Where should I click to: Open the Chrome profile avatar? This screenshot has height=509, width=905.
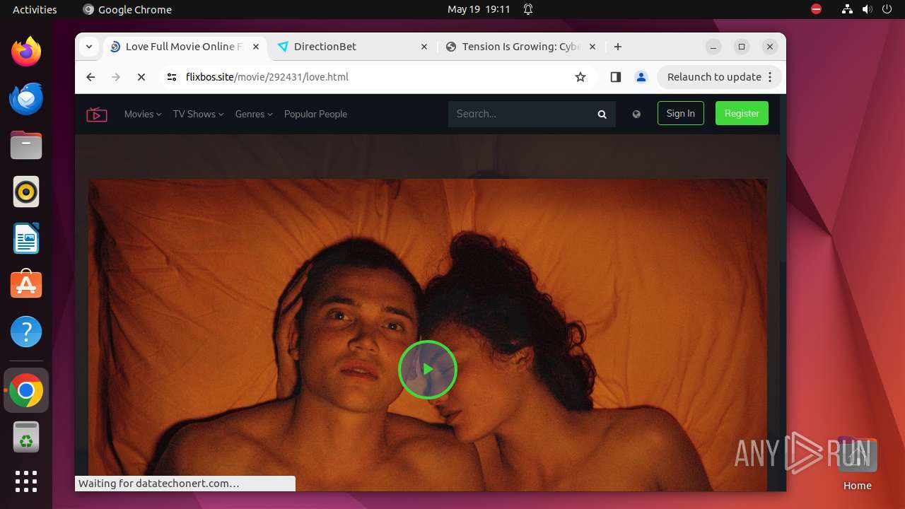pos(641,77)
